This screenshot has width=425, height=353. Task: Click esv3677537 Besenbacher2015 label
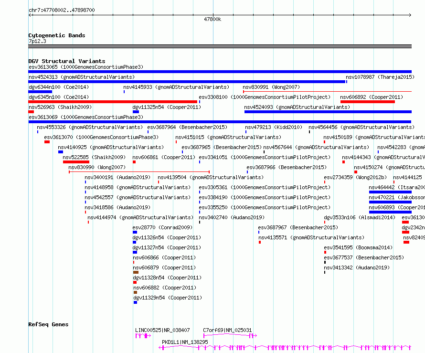point(364,257)
